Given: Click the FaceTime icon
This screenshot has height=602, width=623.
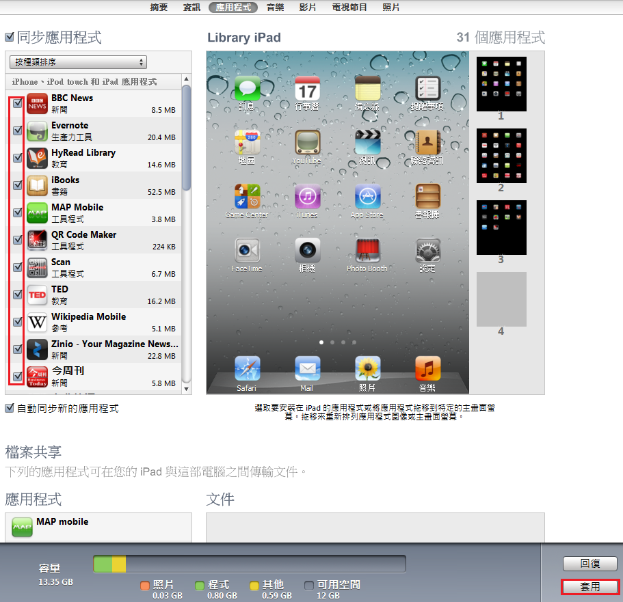Looking at the screenshot, I should tap(247, 250).
